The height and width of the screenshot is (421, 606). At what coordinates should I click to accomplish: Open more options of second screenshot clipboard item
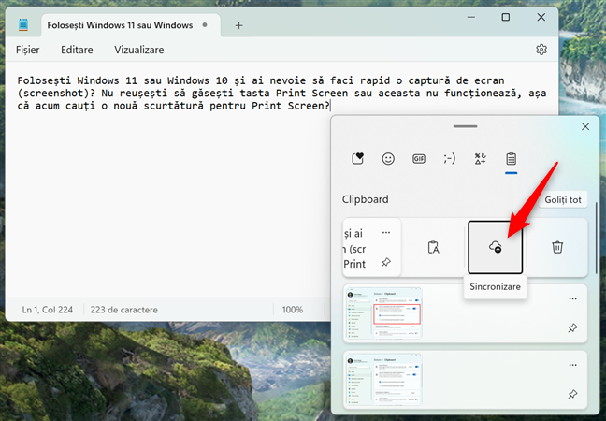click(x=572, y=365)
